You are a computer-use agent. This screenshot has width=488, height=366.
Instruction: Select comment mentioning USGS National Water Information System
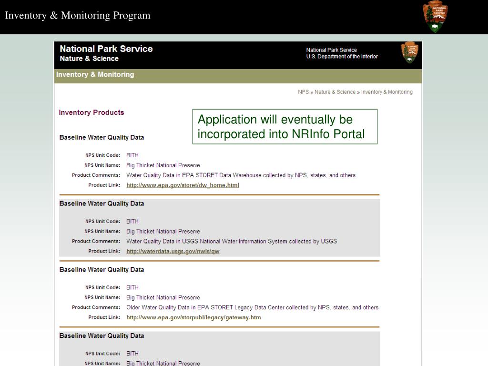pos(232,241)
